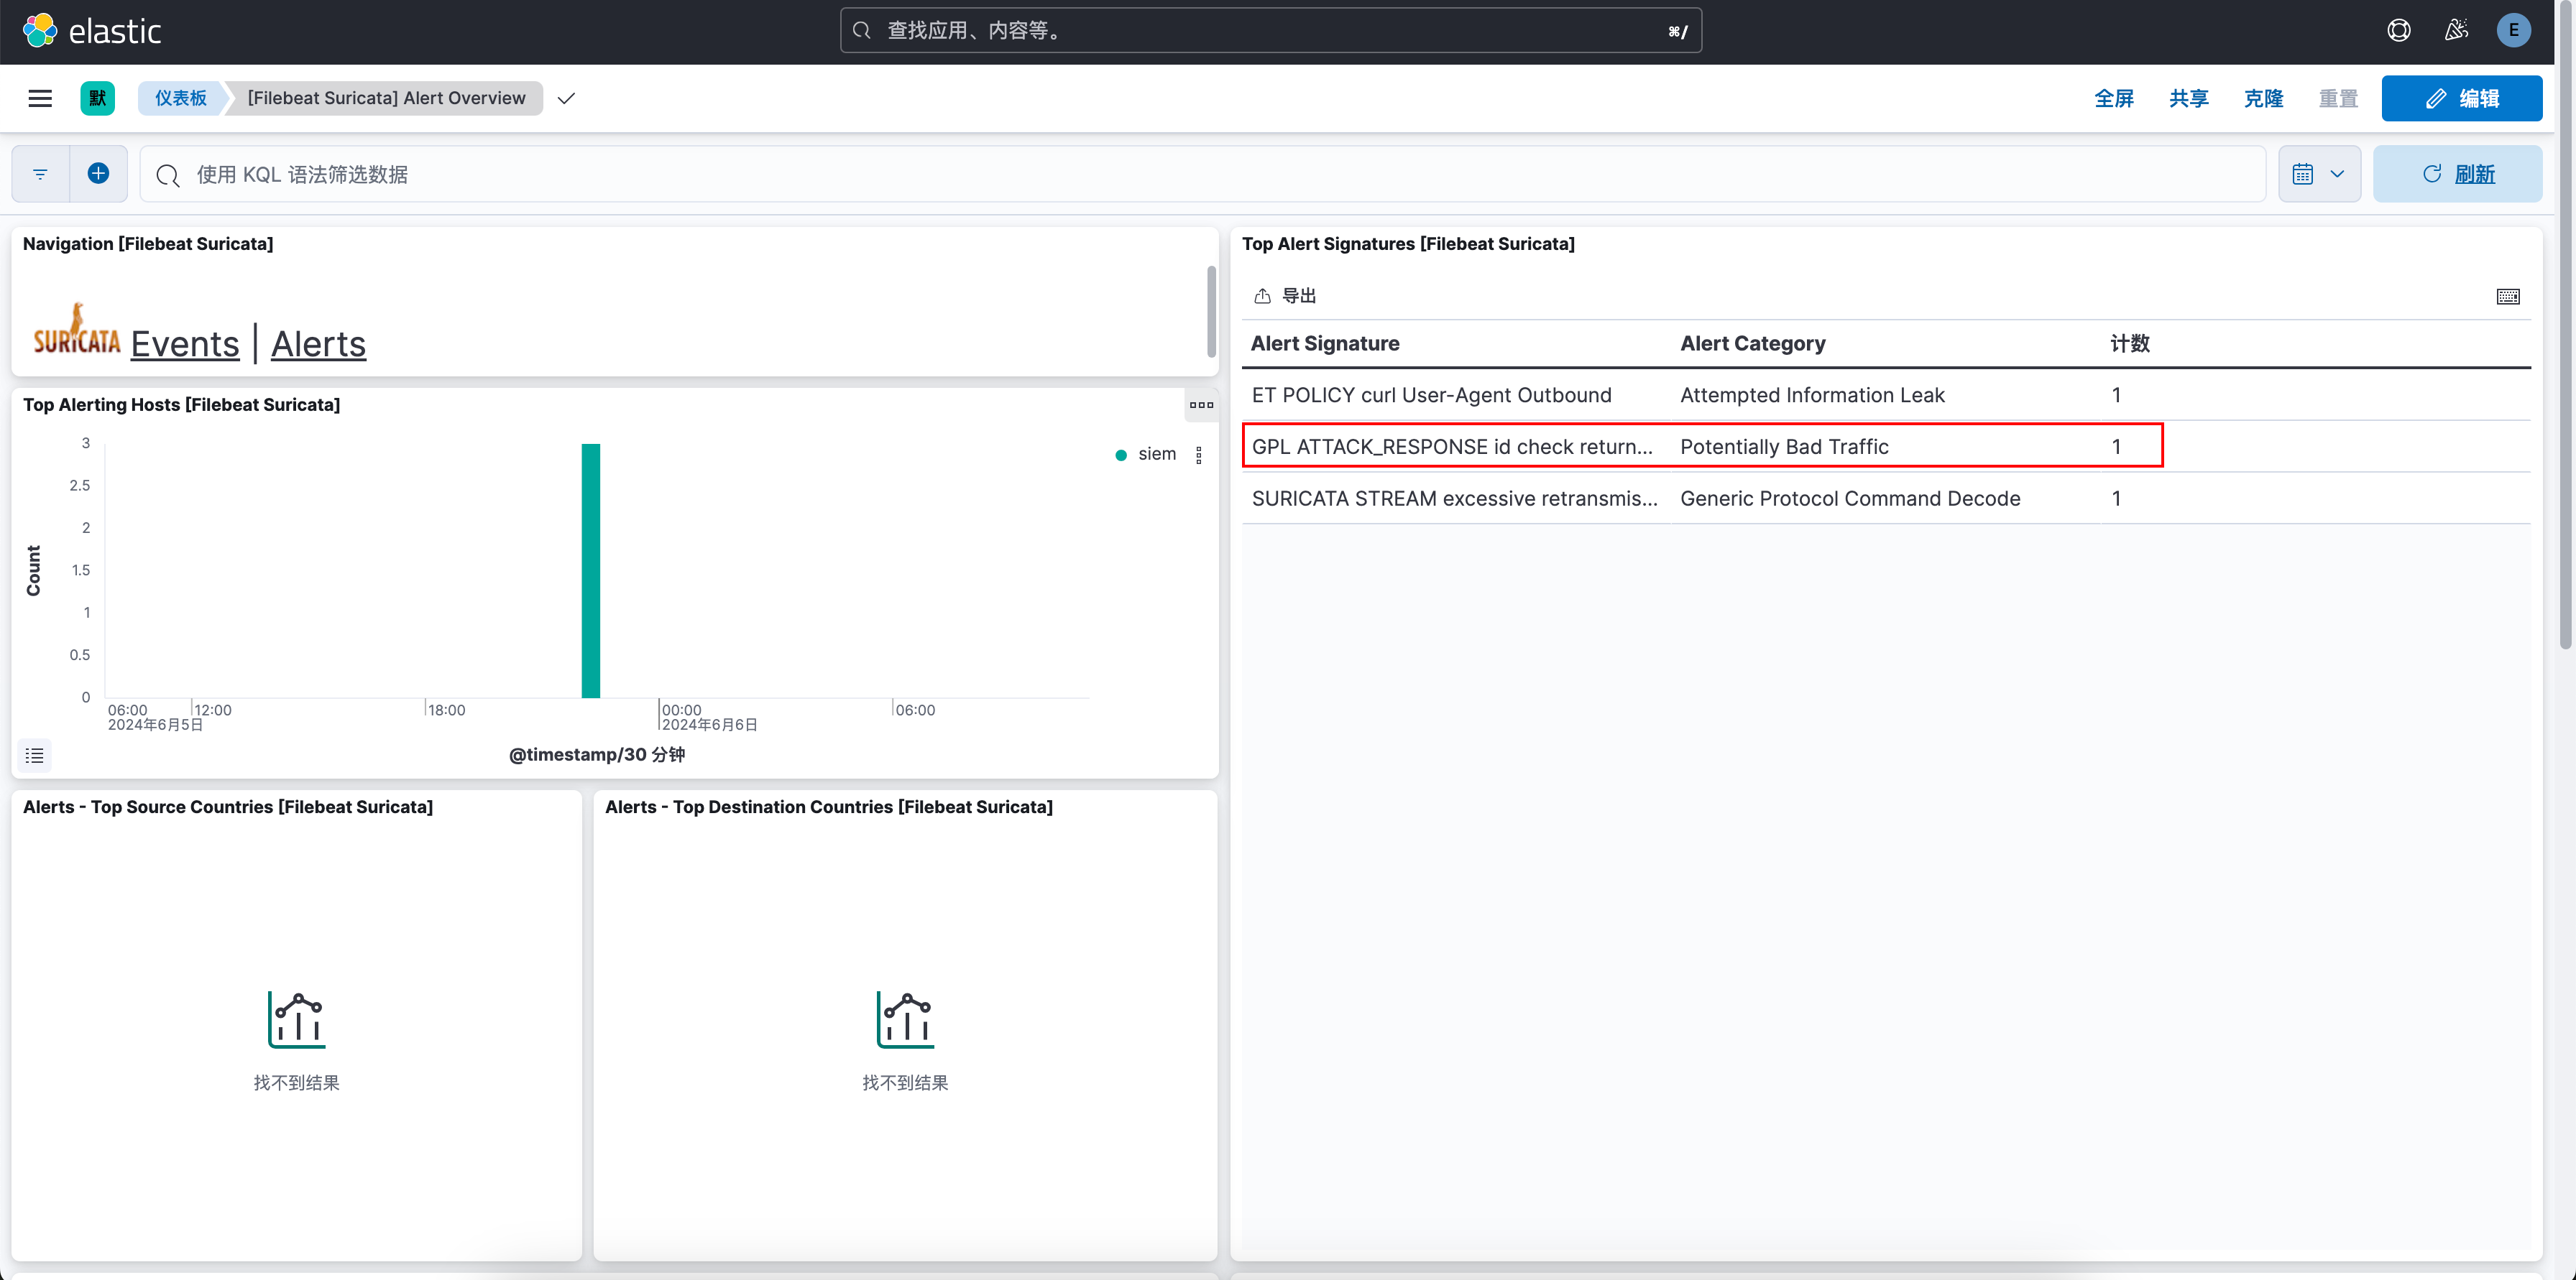Open the filter options menu icon

(x=40, y=174)
